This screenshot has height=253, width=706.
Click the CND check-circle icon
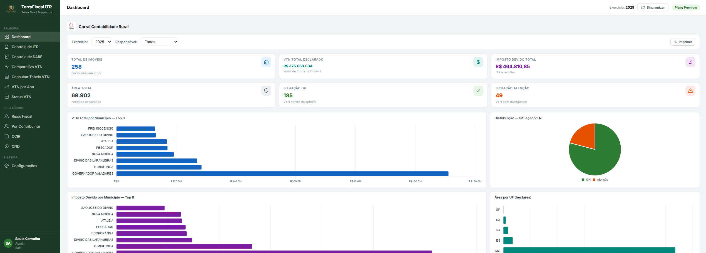[7, 146]
